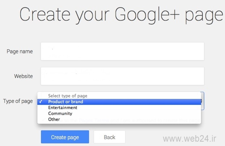Click the Website field label
The width and height of the screenshot is (225, 146).
[23, 76]
